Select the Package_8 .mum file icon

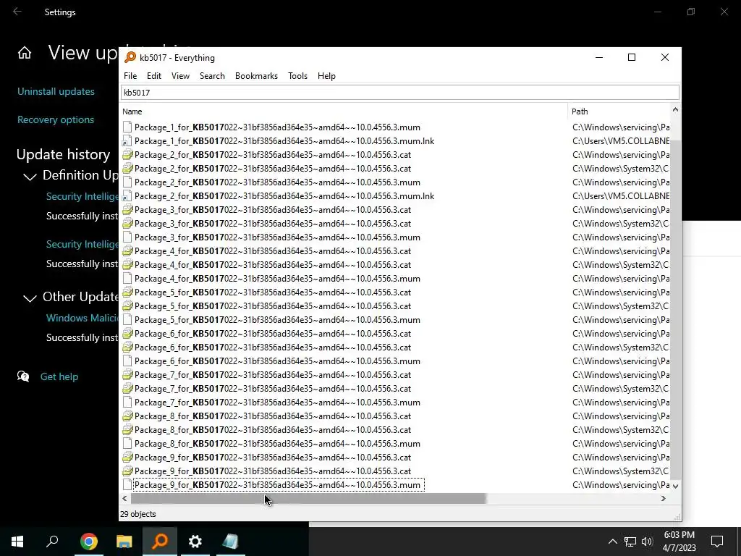pyautogui.click(x=127, y=444)
